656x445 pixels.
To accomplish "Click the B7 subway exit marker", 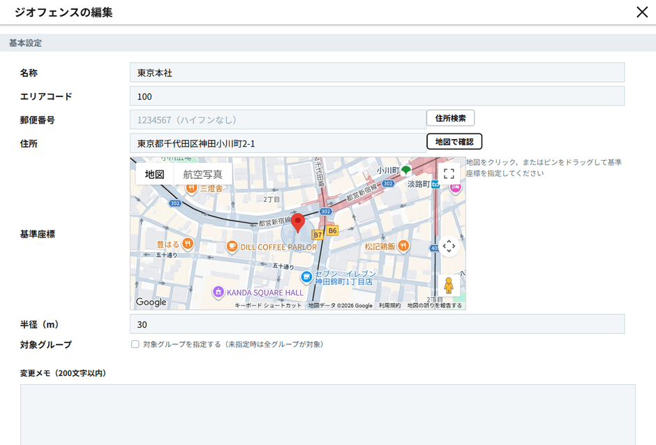I will [318, 235].
